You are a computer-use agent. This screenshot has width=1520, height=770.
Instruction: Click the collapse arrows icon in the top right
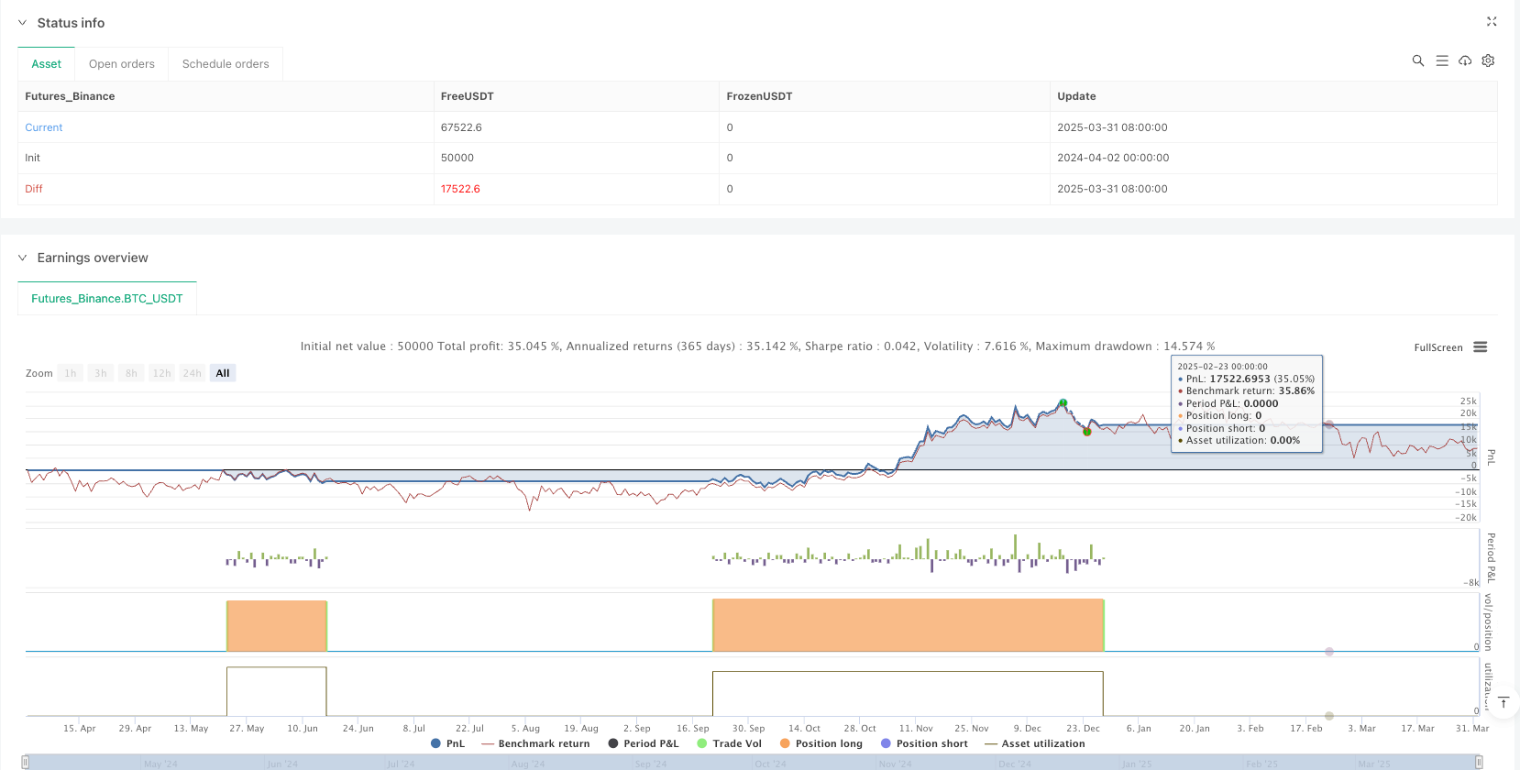pos(1492,21)
